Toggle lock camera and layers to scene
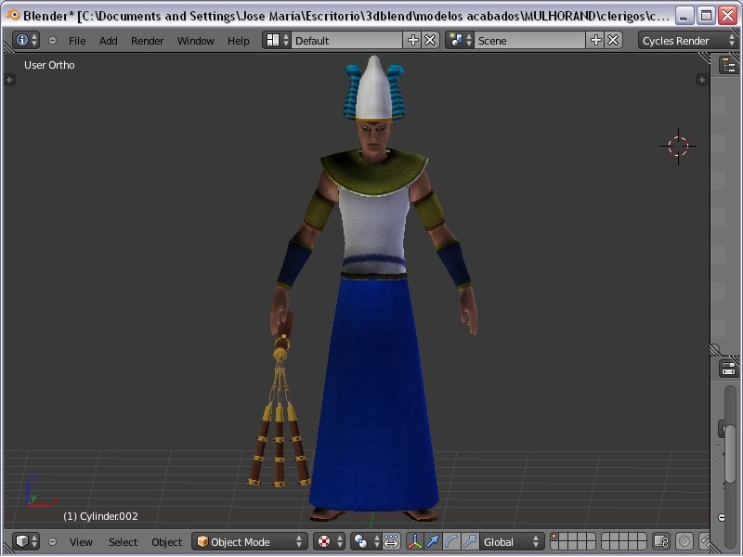The height and width of the screenshot is (557, 743). [x=661, y=541]
